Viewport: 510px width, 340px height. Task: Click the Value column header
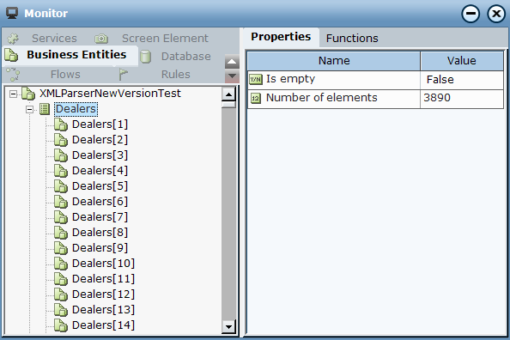462,61
